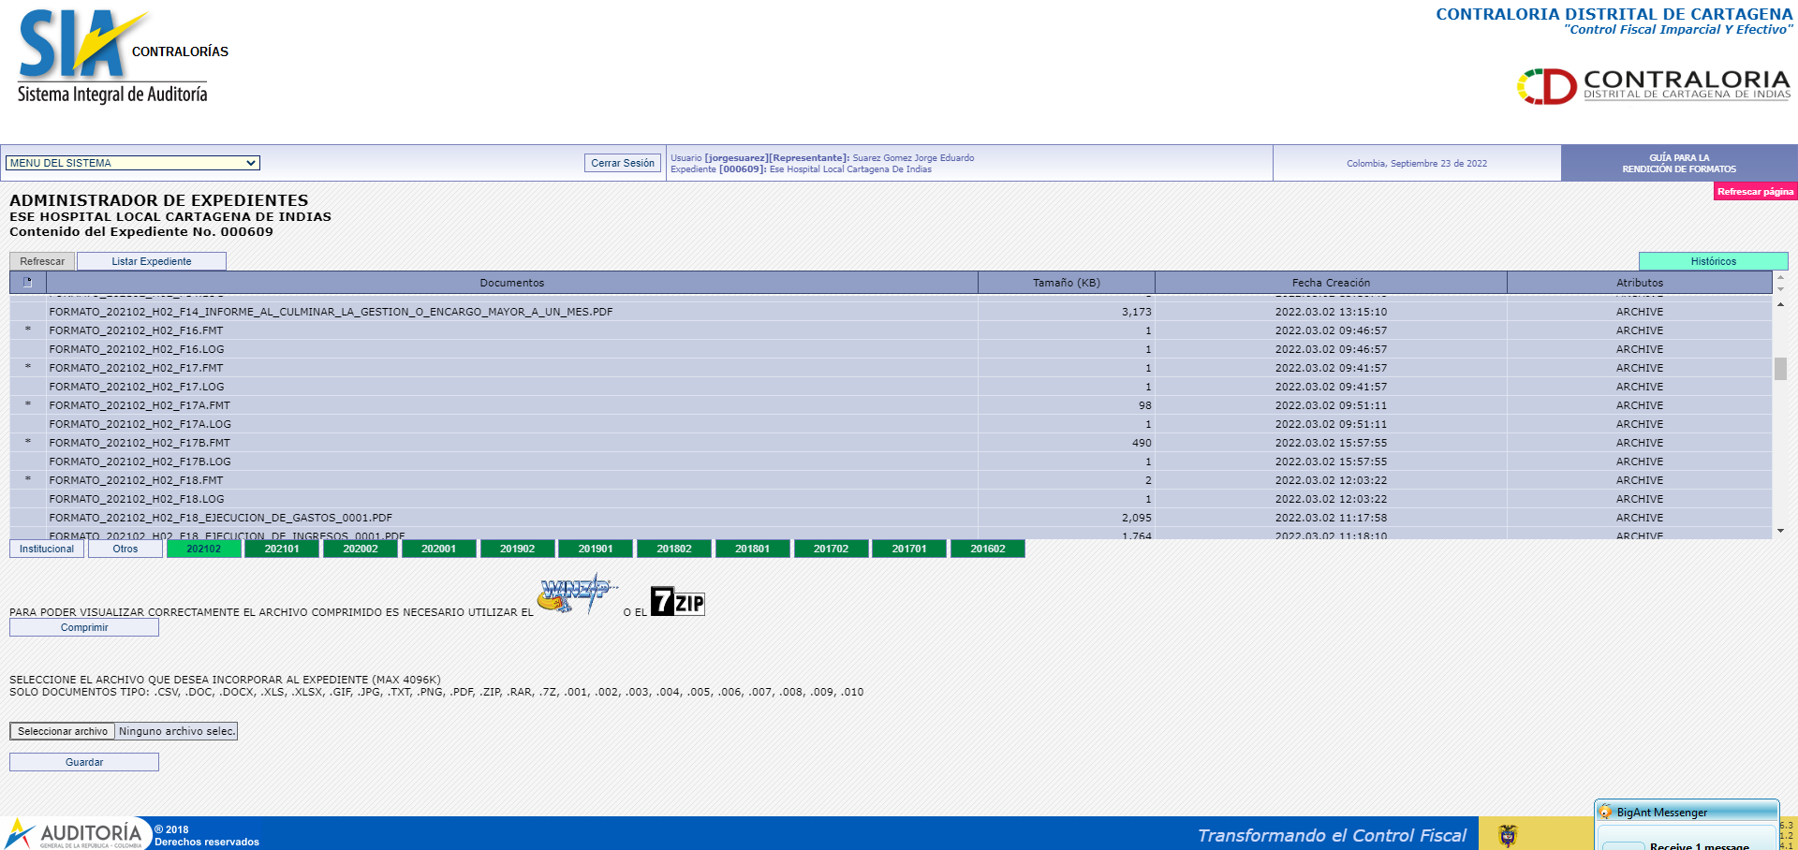Screen dimensions: 1798x850
Task: Select the asterisk marker beside FORMATO_202102_H02_F16.FMT
Action: click(28, 330)
